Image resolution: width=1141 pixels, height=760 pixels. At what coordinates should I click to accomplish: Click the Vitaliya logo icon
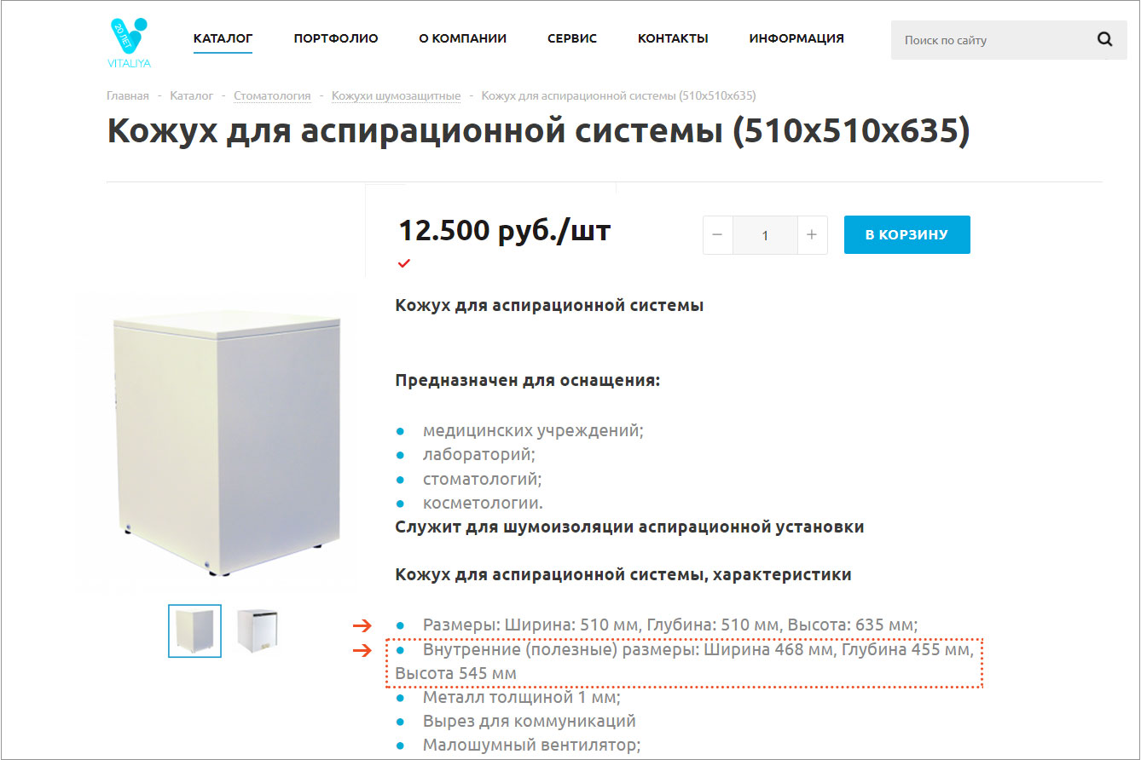pyautogui.click(x=129, y=42)
